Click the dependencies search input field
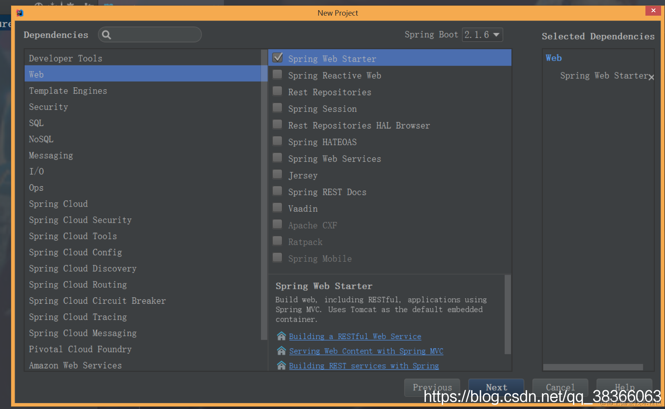Image resolution: width=665 pixels, height=409 pixels. point(150,35)
